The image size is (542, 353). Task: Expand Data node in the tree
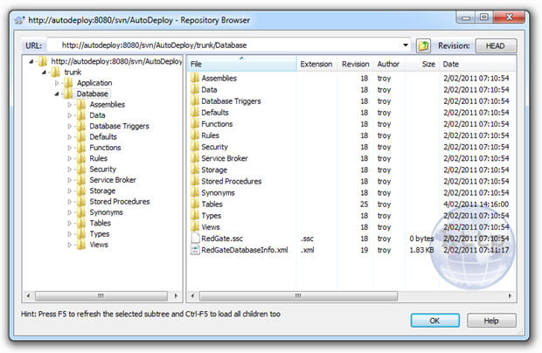click(x=69, y=115)
